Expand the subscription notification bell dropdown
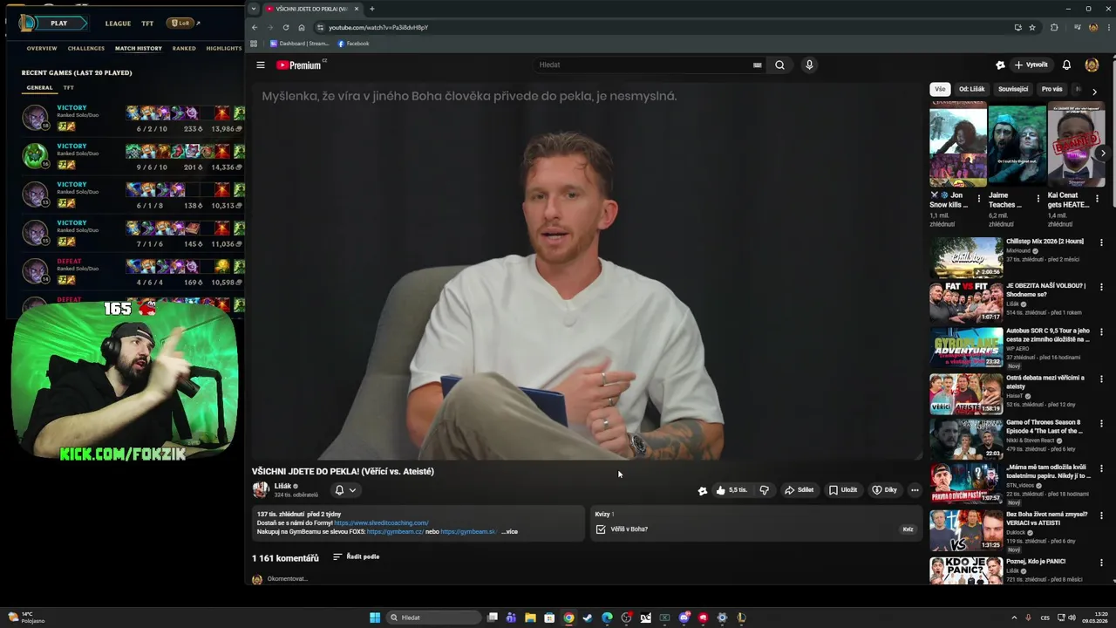 pos(345,490)
